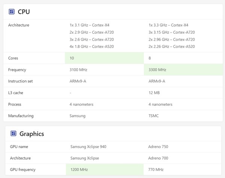Click the Instruction set row label

tap(20, 81)
